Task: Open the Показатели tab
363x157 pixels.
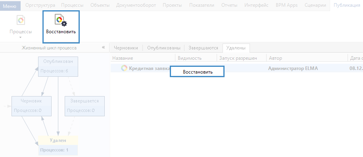Action: coord(202,5)
